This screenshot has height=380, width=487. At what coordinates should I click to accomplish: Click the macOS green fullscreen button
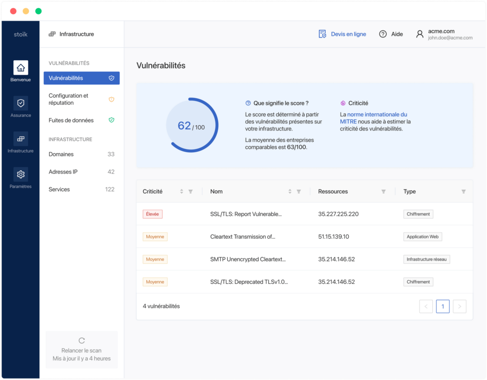(39, 11)
